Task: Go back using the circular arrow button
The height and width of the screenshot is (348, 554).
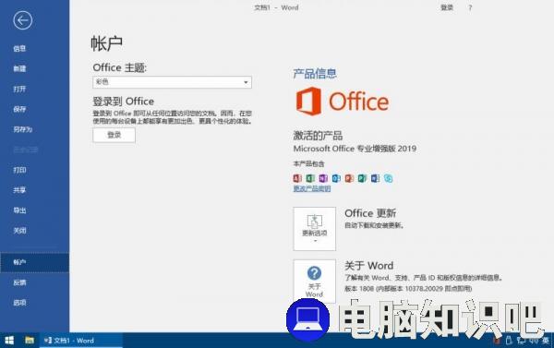Action: pyautogui.click(x=22, y=20)
